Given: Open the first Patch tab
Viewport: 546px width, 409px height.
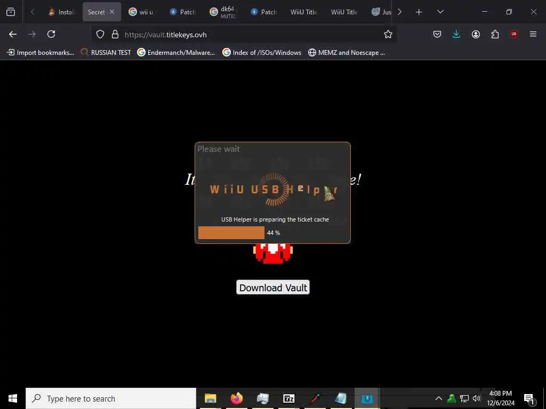Looking at the screenshot, I should point(183,12).
